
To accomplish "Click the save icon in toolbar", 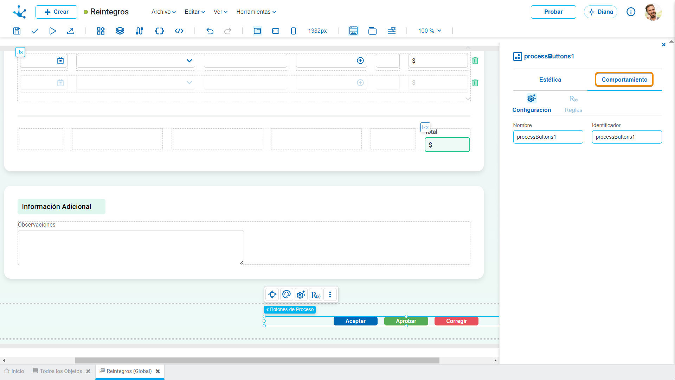I will click(17, 31).
